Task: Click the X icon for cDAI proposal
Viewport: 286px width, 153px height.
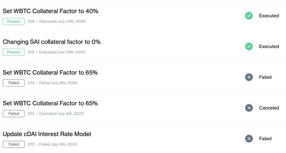Action: coord(249,139)
